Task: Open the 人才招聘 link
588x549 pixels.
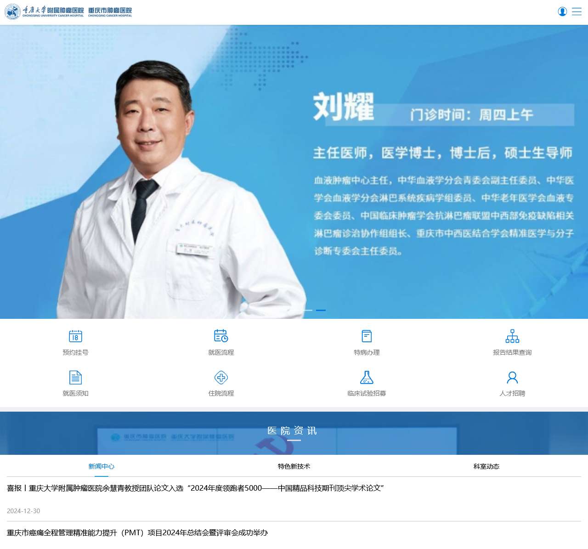Action: tap(512, 393)
